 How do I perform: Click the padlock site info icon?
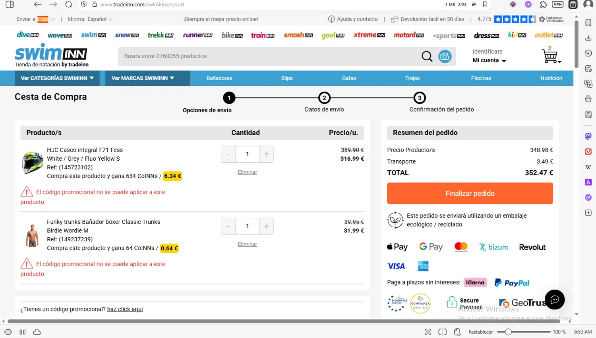click(95, 4)
